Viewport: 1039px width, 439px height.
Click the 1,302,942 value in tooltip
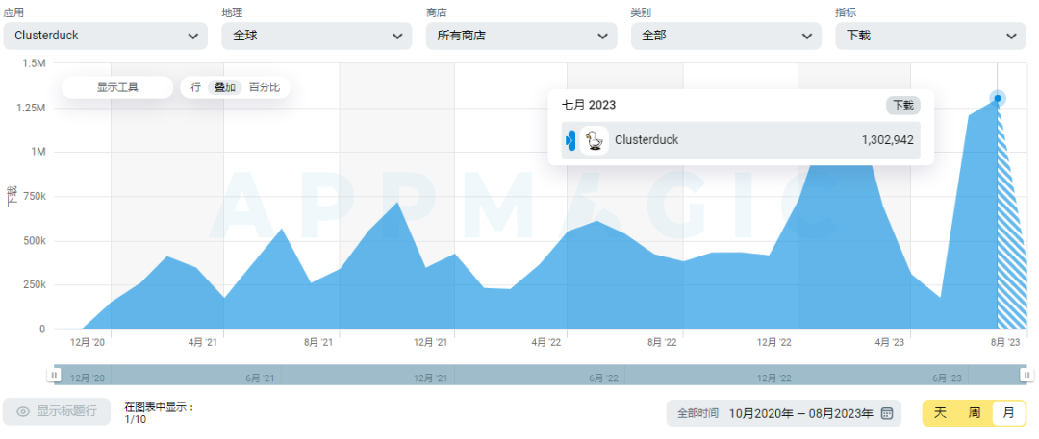(x=887, y=140)
